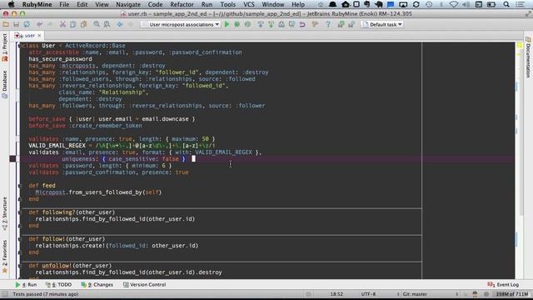Open the Documentation panel on right edge
Viewport: 533px width, 300px height.
pyautogui.click(x=528, y=57)
